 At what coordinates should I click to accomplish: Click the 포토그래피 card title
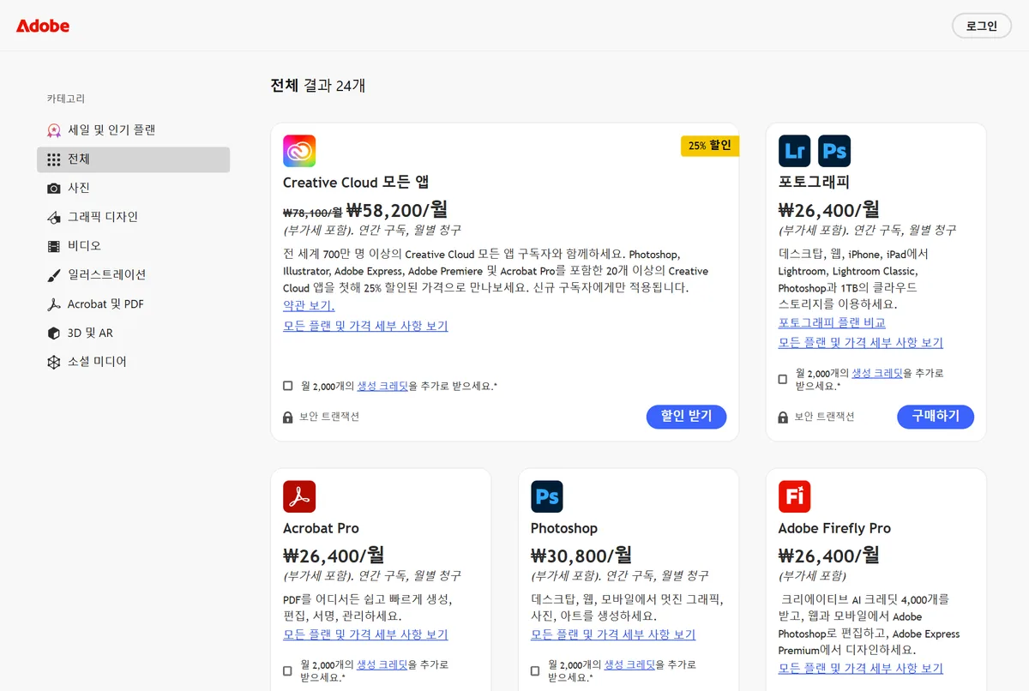(x=814, y=182)
